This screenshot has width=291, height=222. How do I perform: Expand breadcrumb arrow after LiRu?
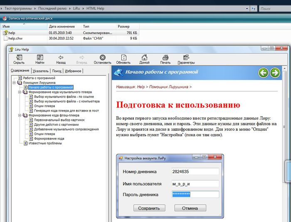point(83,9)
